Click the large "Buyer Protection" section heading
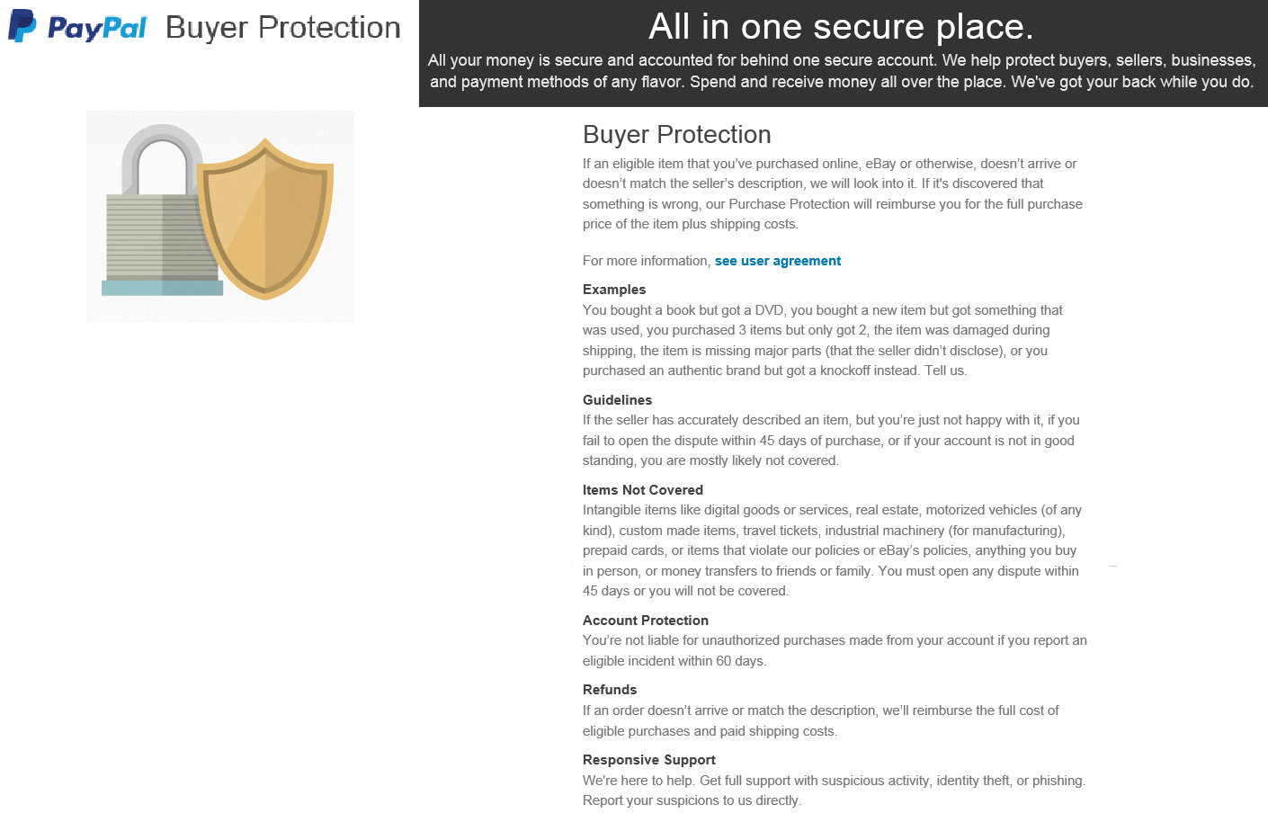Image resolution: width=1268 pixels, height=822 pixels. coord(676,135)
